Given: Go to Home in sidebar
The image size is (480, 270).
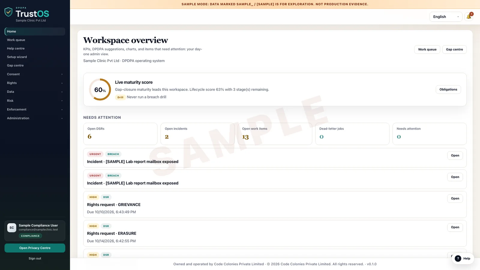Looking at the screenshot, I should [35, 31].
